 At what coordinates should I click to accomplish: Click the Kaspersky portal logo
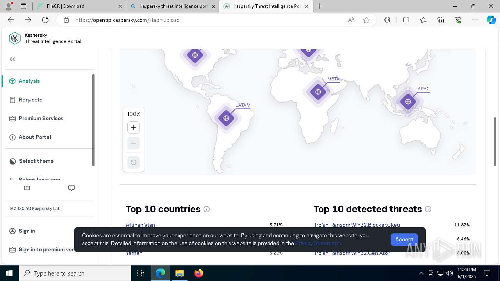pos(15,38)
